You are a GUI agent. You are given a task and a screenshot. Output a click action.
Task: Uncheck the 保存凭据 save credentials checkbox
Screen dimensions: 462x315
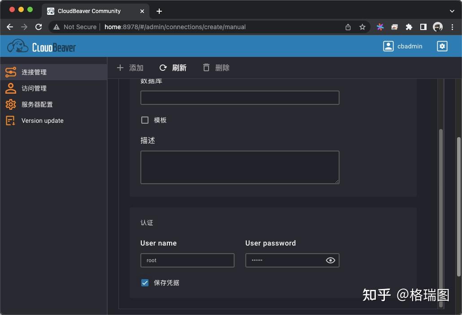point(145,283)
